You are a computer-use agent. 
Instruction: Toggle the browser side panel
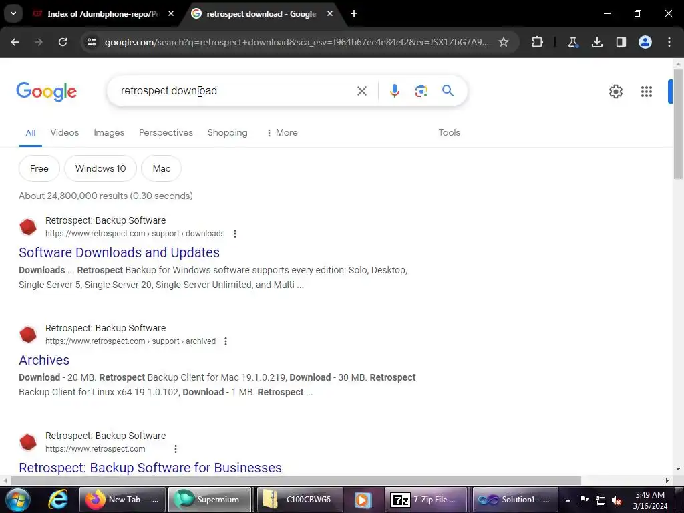pos(621,42)
